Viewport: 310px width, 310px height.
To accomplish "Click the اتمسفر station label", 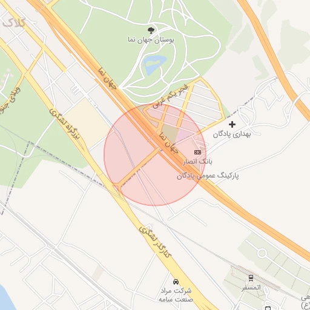I will click(251, 288).
